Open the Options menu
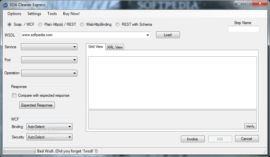 pos(14,14)
